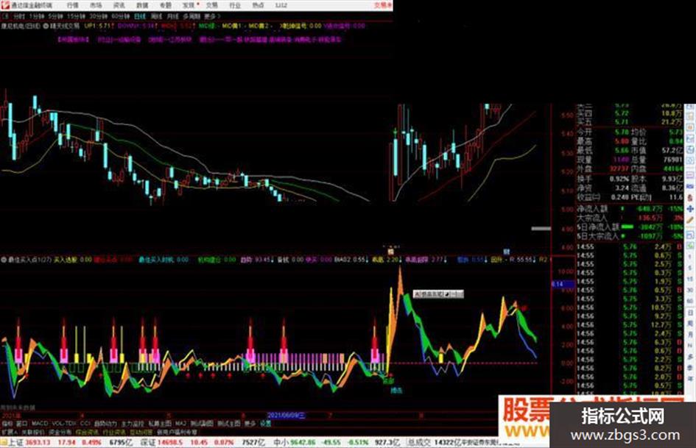The width and height of the screenshot is (696, 448).
Task: Open the 热点 menu
Action: click(258, 5)
